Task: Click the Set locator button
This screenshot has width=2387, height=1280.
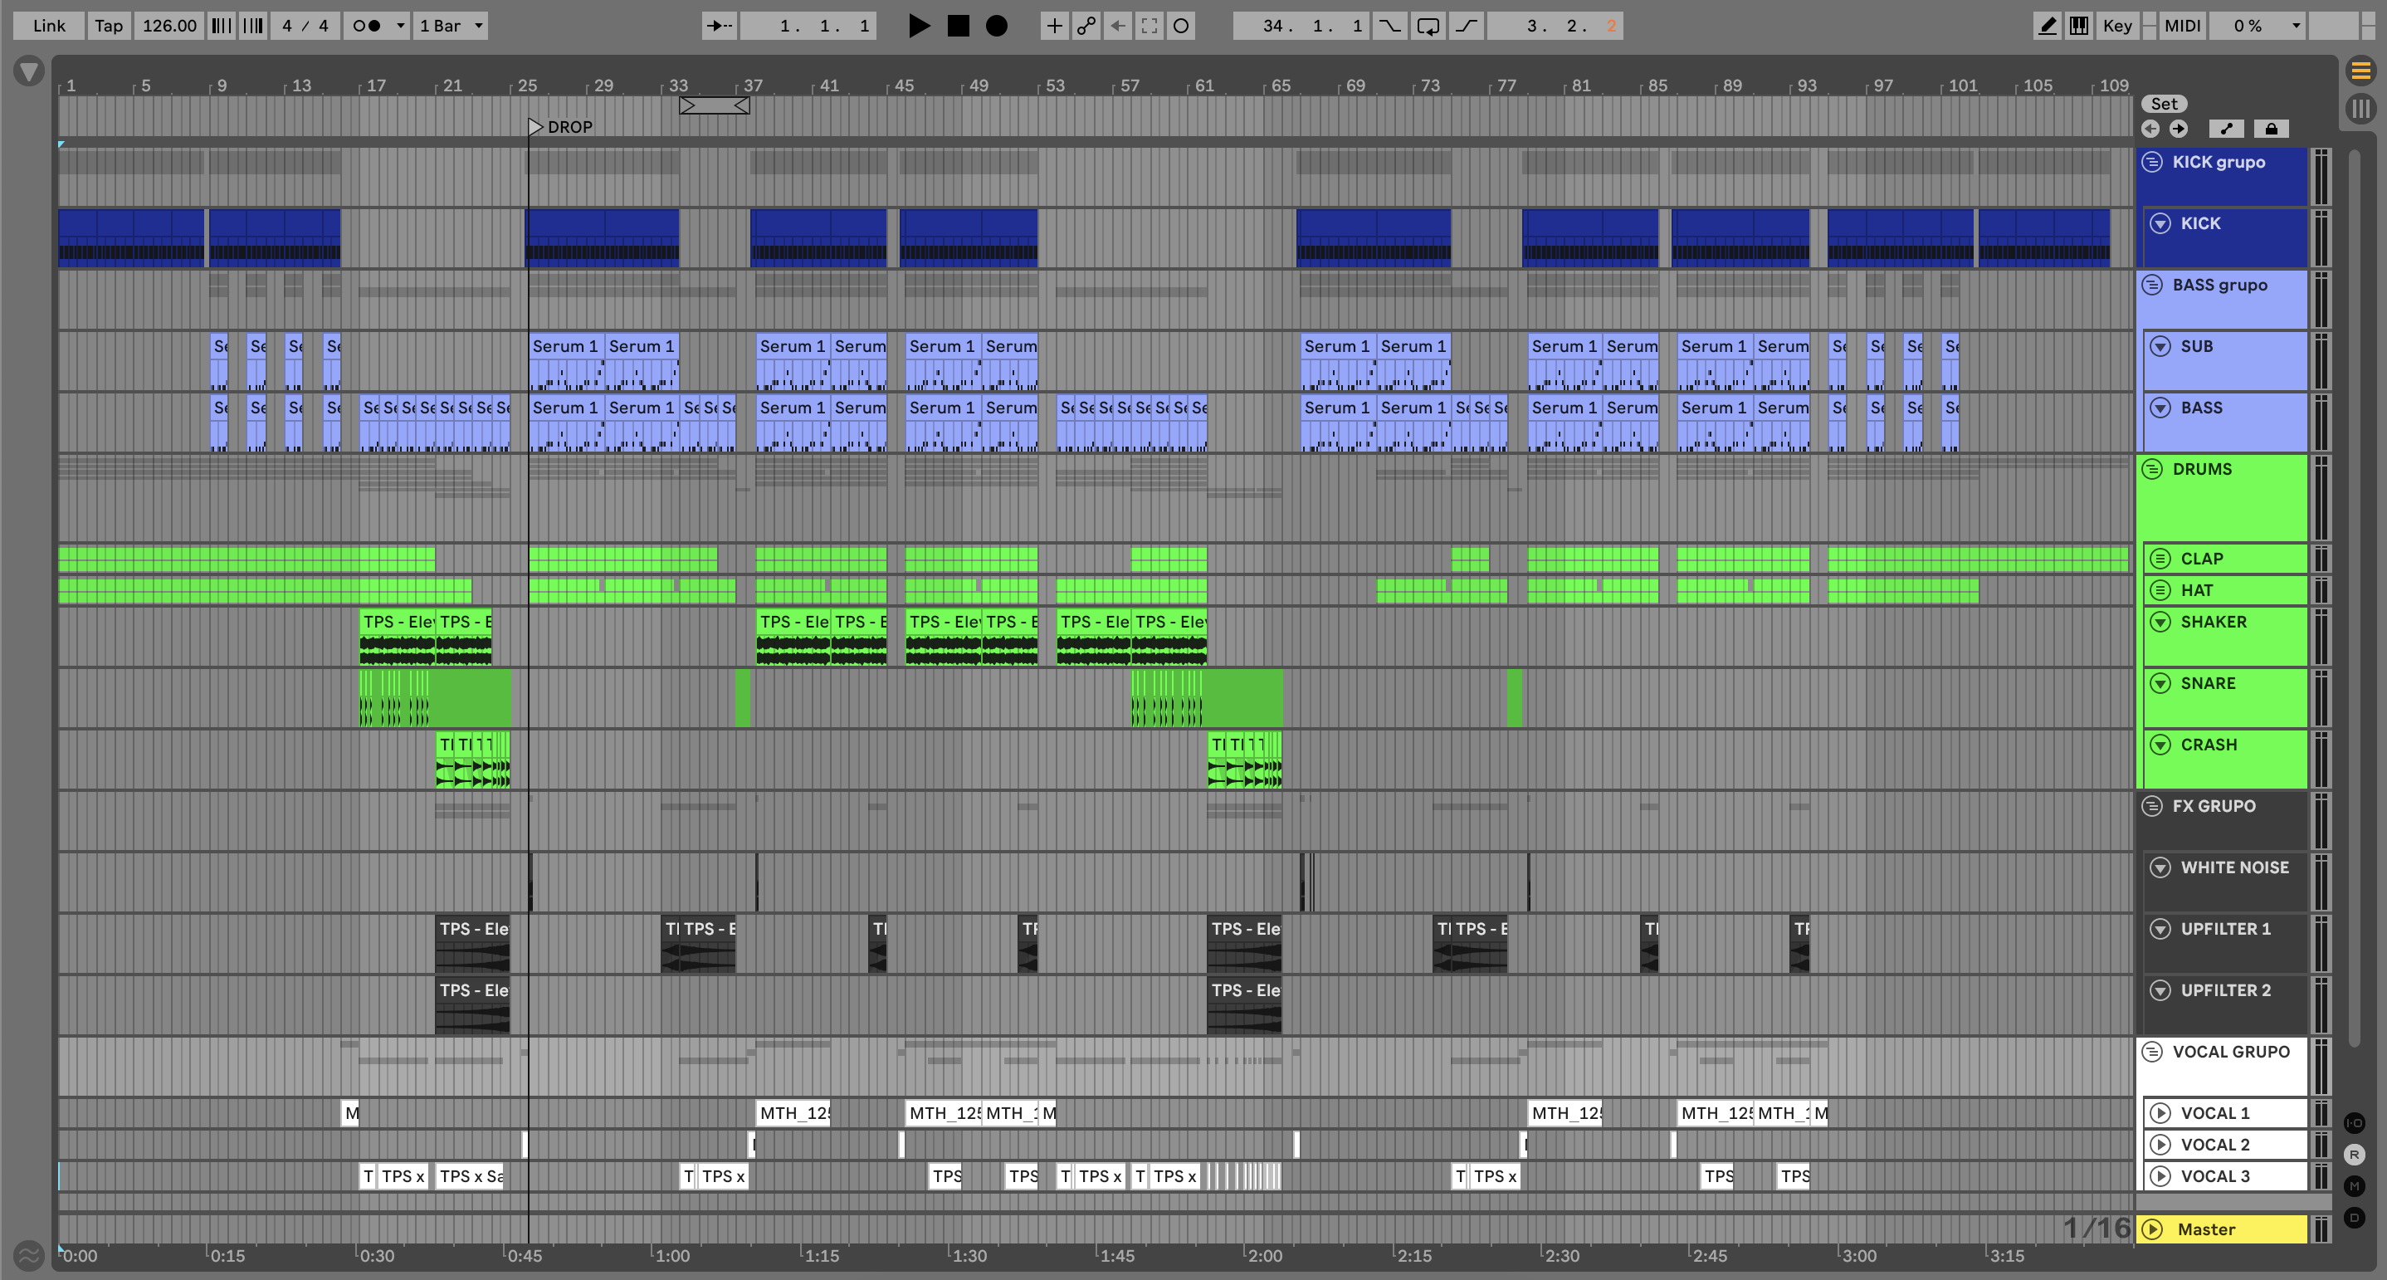Action: coord(2164,104)
